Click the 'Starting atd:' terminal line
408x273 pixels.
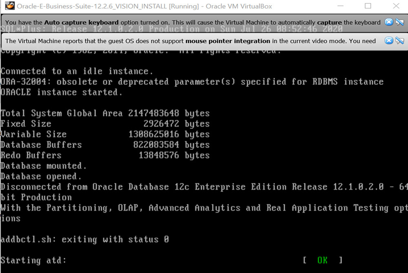(33, 260)
